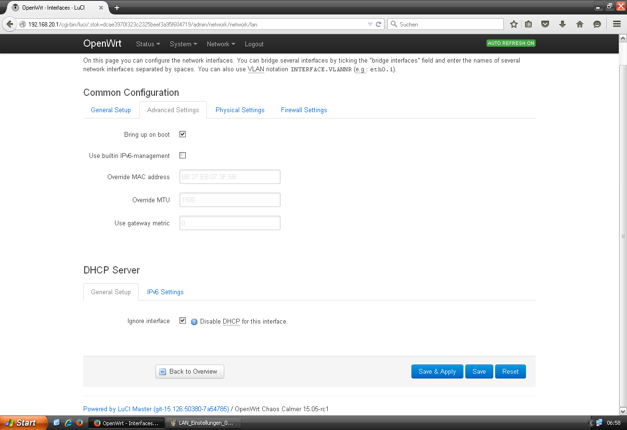Uncheck the Bring up on boot checkbox
Image resolution: width=627 pixels, height=430 pixels.
(182, 134)
